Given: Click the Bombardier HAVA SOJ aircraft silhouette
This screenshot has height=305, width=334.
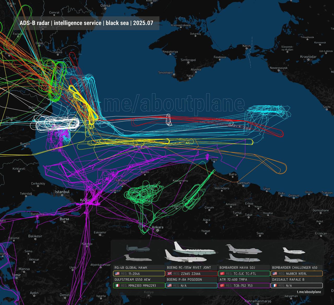Looking at the screenshot, I should (244, 249).
